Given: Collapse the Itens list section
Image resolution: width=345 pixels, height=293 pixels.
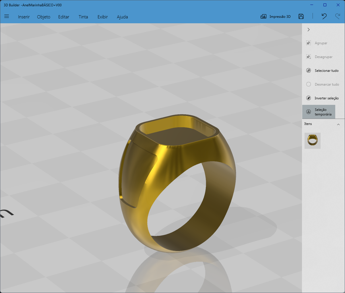Looking at the screenshot, I should (338, 124).
